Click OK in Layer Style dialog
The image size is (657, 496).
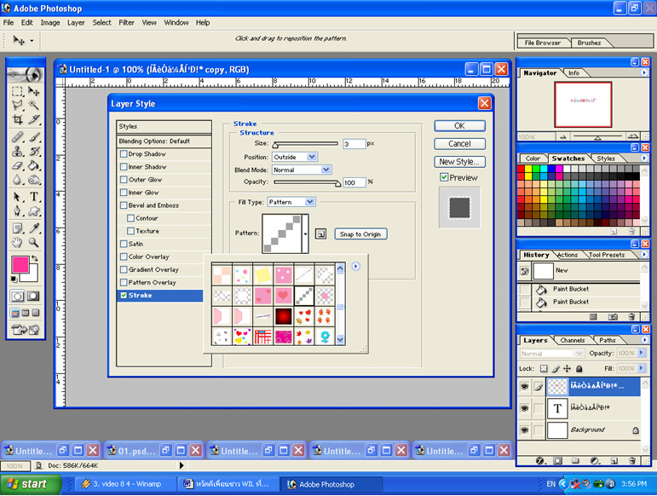tap(459, 125)
